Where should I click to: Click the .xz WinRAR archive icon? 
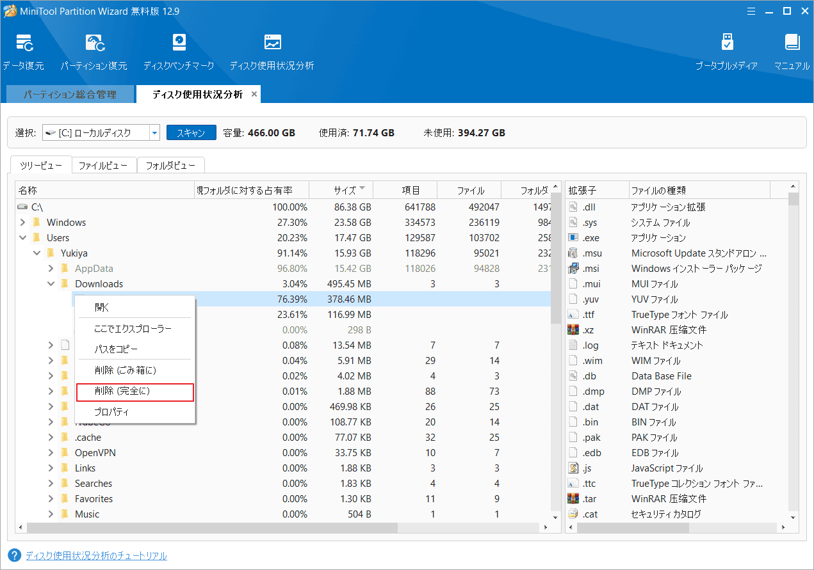point(574,330)
